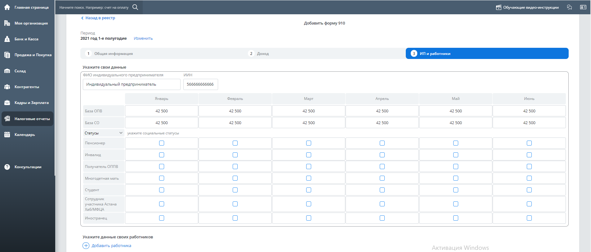Open the chat support icon in header

click(x=569, y=7)
